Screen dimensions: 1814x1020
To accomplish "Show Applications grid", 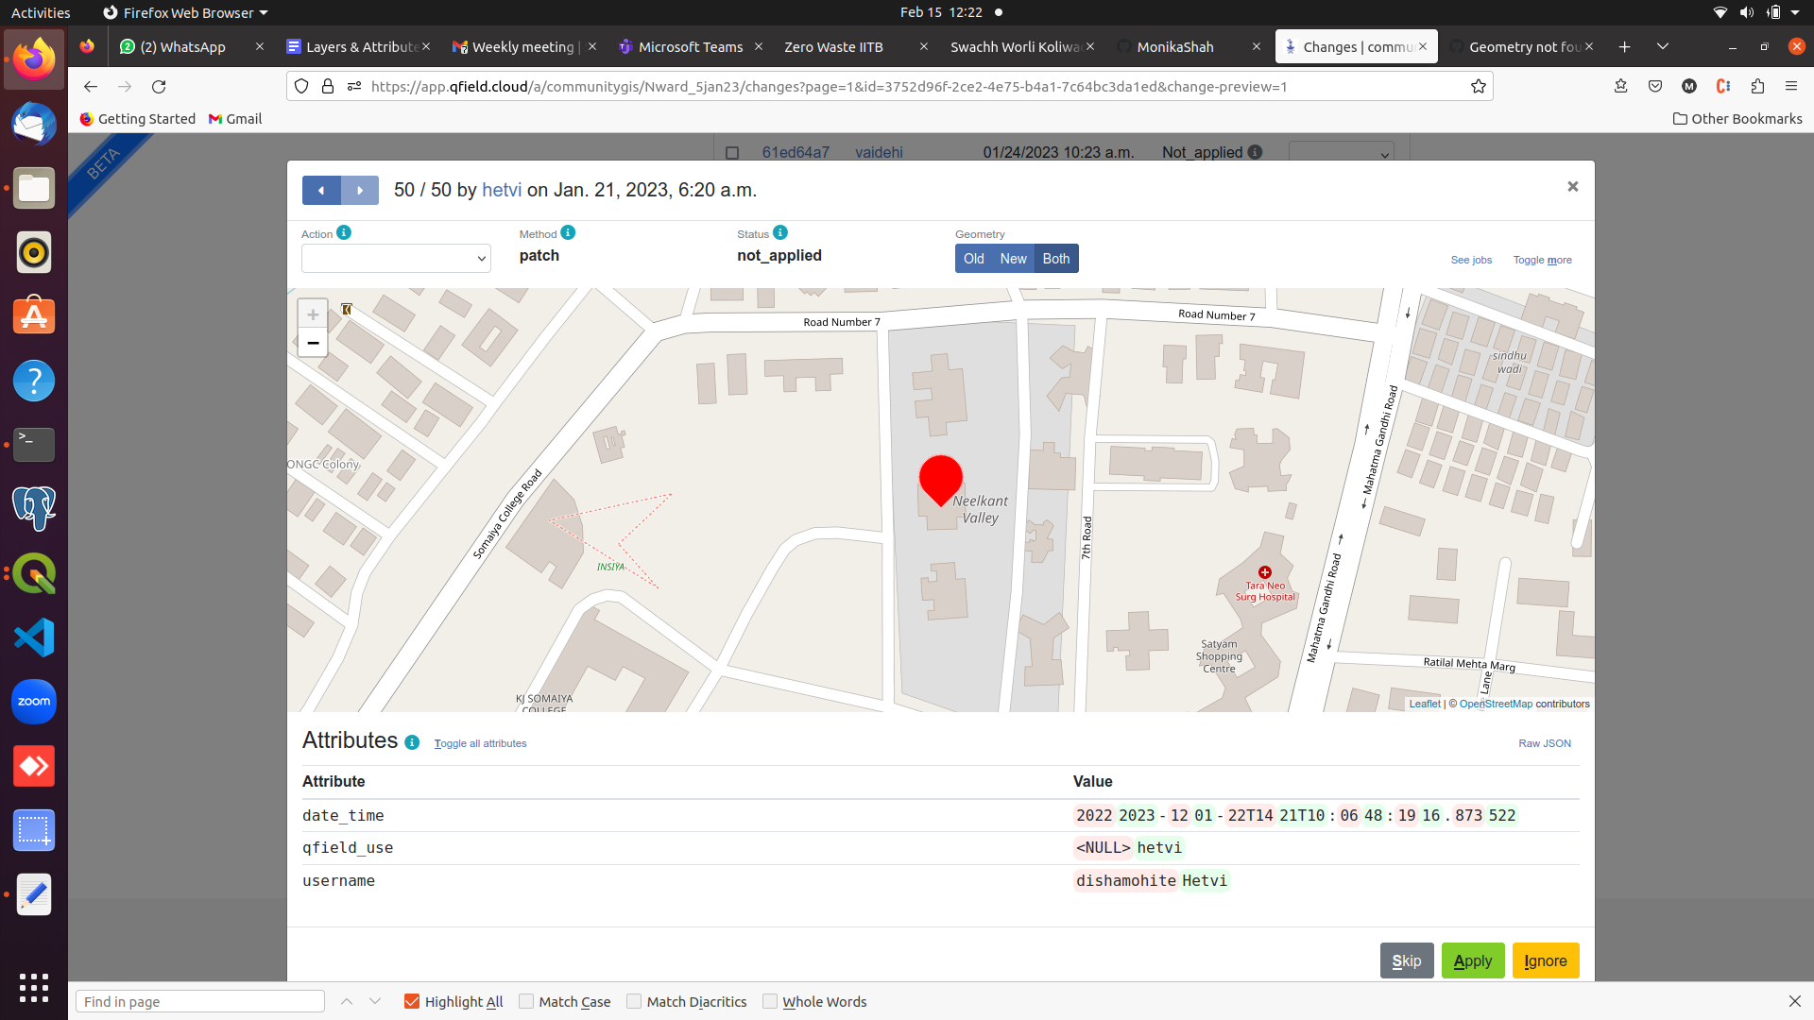I will pyautogui.click(x=34, y=987).
